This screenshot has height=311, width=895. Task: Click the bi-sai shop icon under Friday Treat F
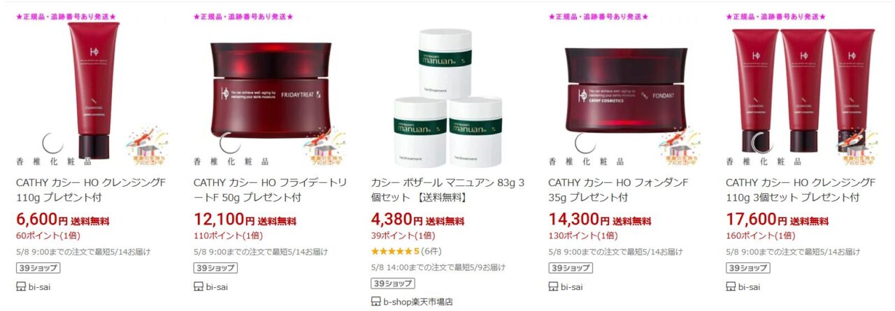click(x=199, y=287)
